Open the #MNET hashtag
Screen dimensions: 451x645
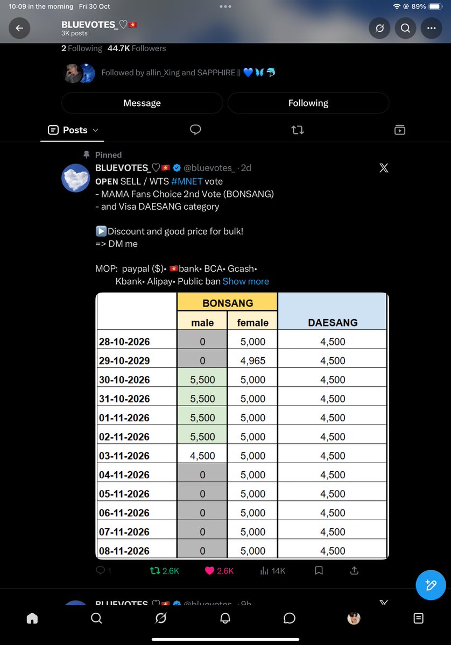coord(187,181)
